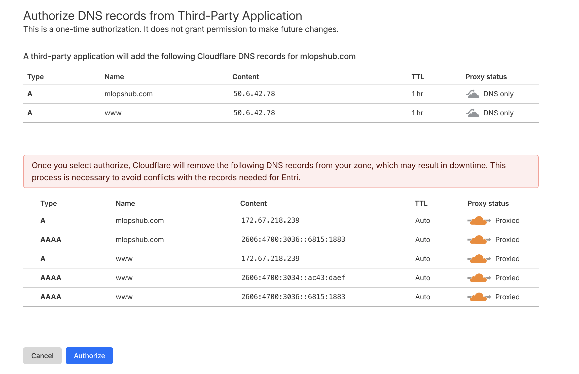The width and height of the screenshot is (579, 374).
Task: Click 'mlopshub.com' name in the 172.67.218.239 row
Action: coord(140,221)
